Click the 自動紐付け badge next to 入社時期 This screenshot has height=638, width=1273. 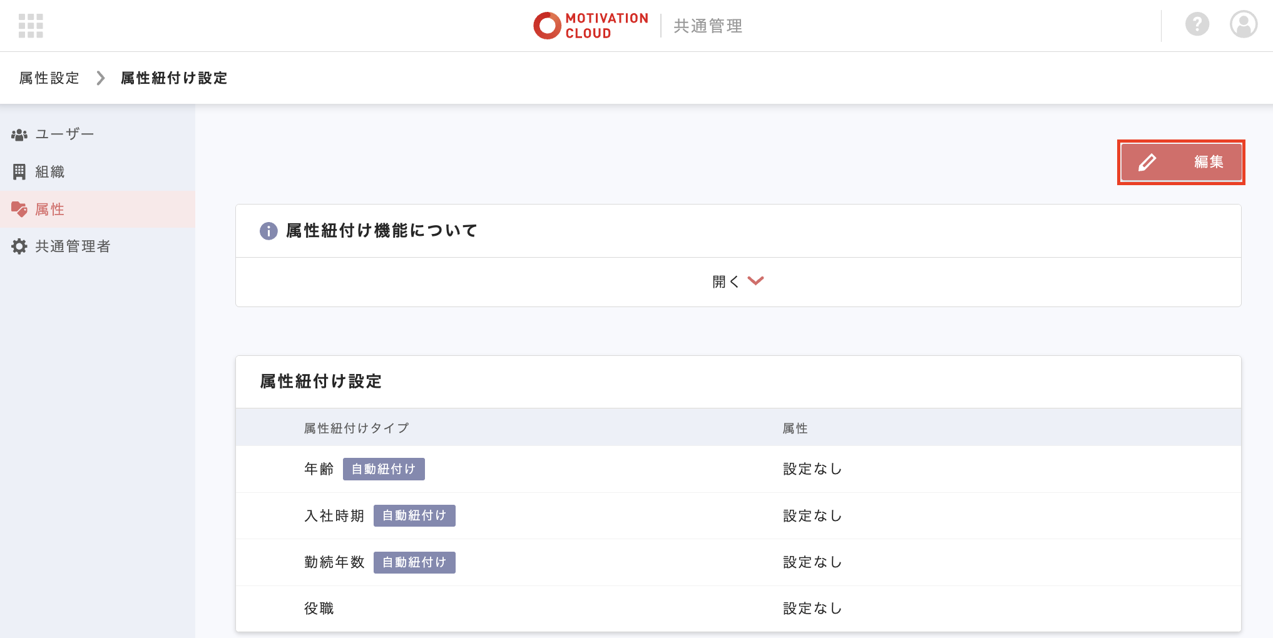[414, 515]
